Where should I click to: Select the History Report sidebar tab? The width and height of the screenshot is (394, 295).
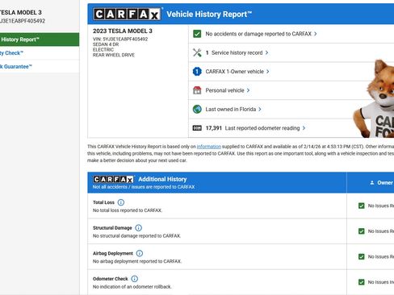pos(40,39)
